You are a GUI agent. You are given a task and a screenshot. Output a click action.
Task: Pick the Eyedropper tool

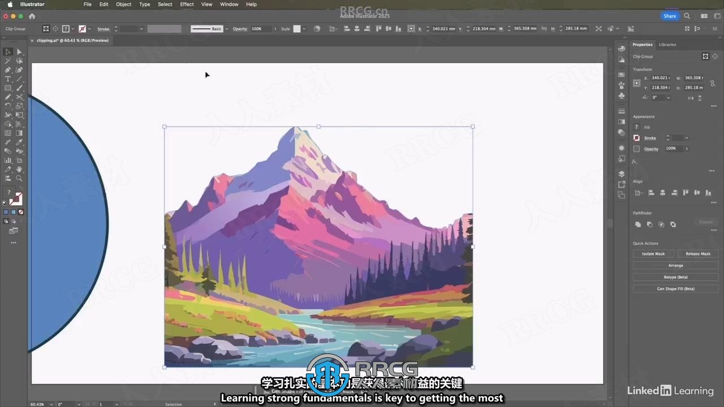(x=19, y=142)
